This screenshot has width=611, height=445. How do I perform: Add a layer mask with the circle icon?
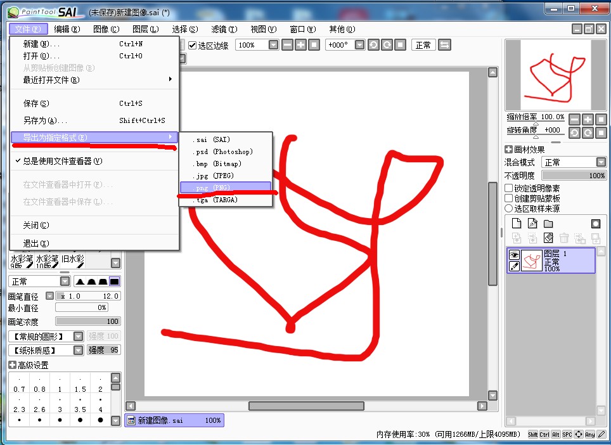(x=595, y=223)
